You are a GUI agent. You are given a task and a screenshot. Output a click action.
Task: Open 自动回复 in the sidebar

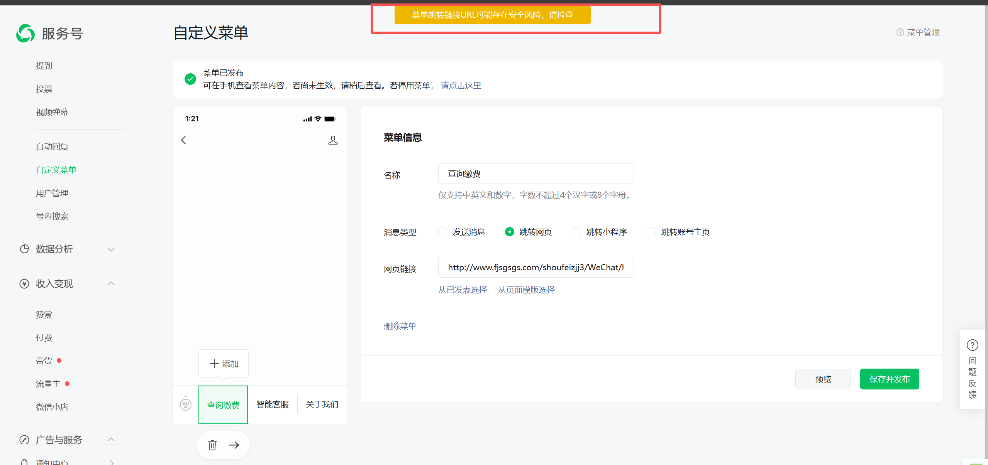coord(52,147)
